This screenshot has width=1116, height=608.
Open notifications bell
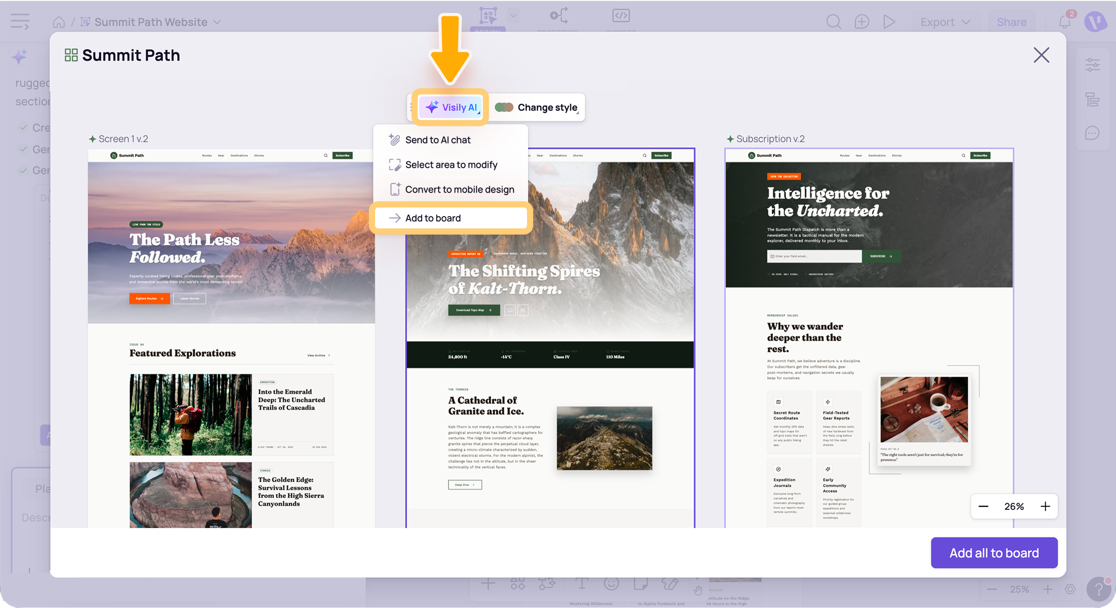click(1064, 22)
